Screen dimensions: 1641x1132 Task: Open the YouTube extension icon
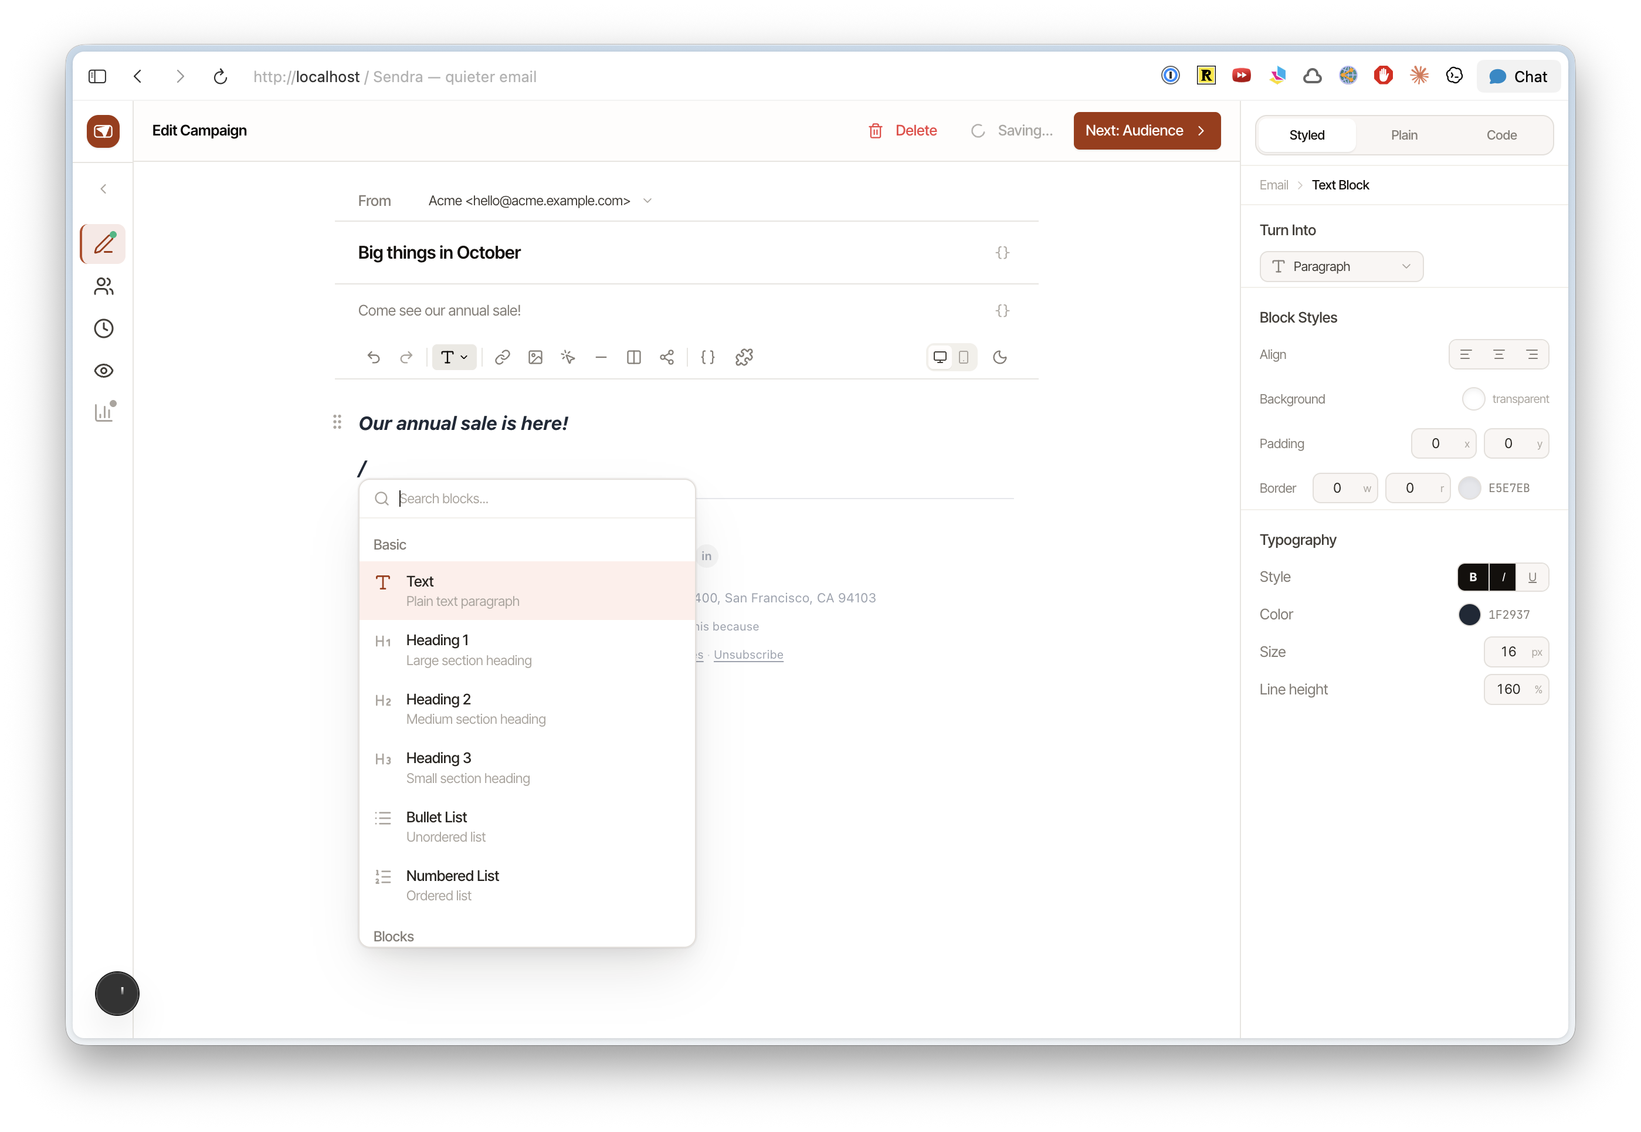click(1241, 75)
